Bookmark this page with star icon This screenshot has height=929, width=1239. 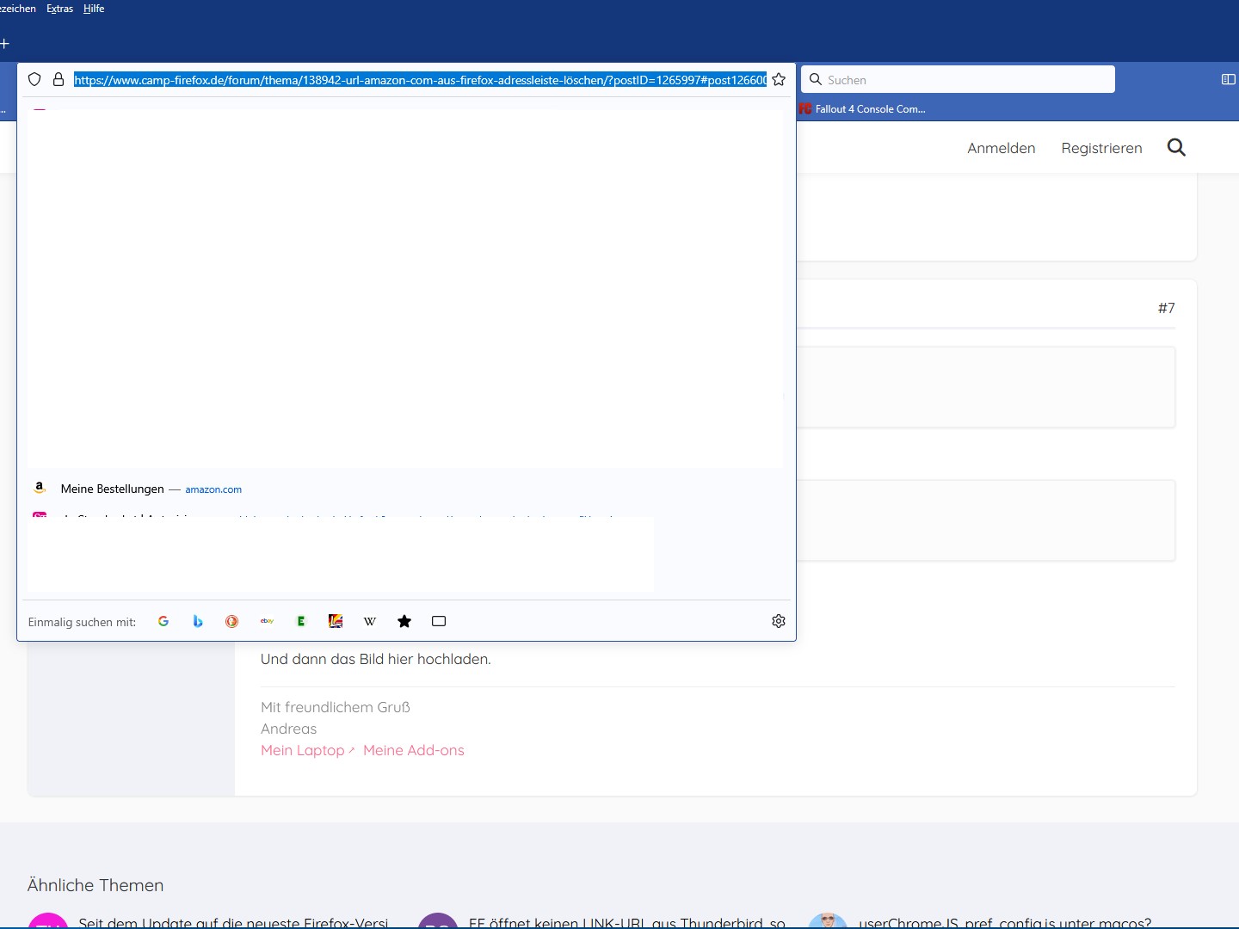coord(779,80)
